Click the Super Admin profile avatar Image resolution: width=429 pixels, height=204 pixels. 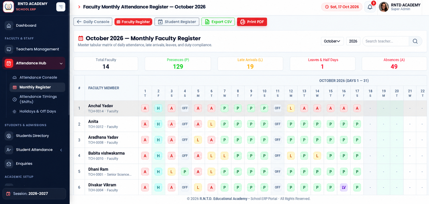[x=384, y=7]
